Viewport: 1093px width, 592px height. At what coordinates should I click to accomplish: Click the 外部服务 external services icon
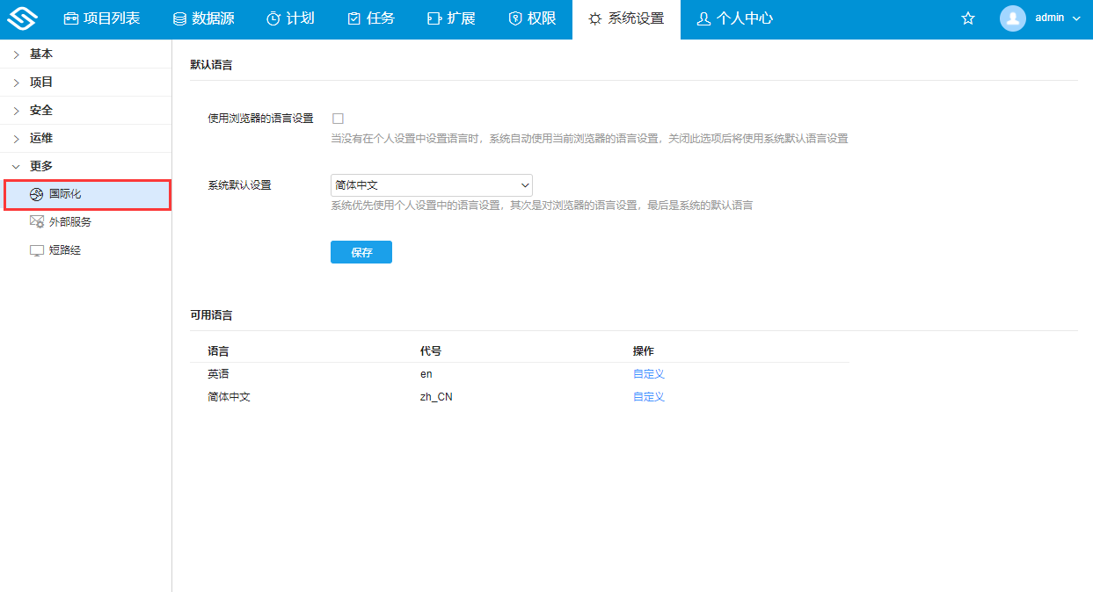coord(36,221)
